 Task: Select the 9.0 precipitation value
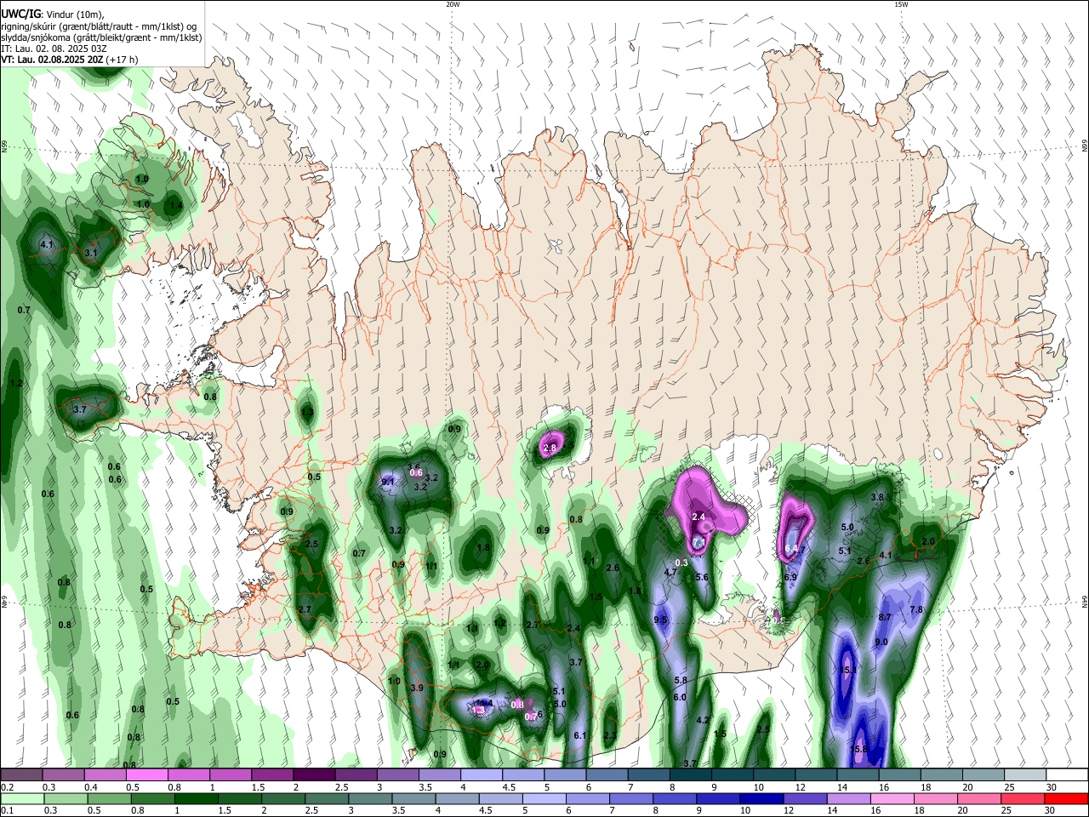point(881,643)
